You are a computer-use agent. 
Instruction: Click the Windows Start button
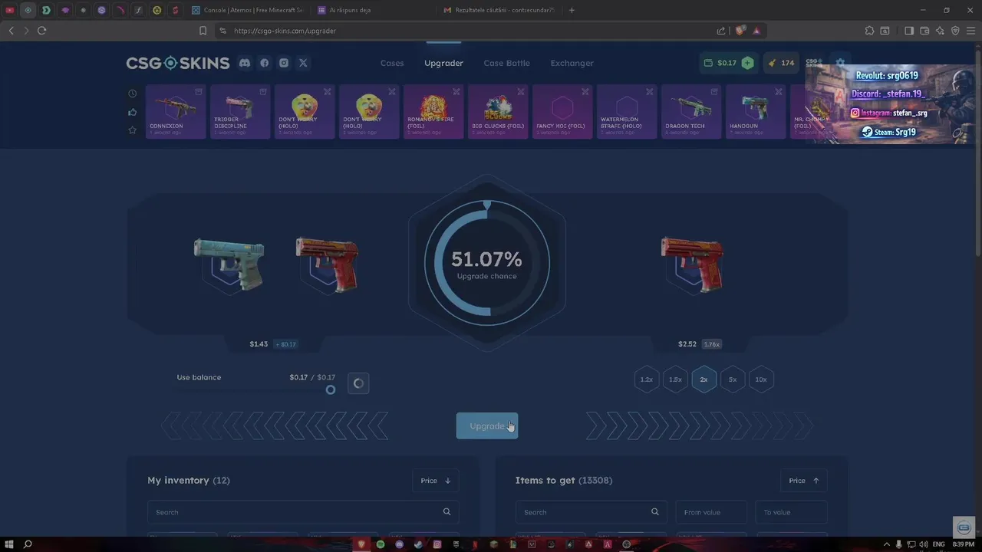coord(9,544)
